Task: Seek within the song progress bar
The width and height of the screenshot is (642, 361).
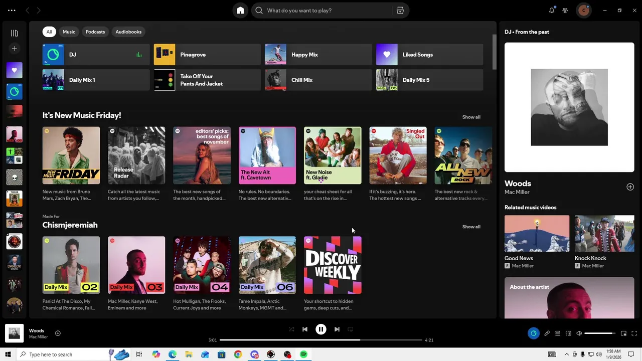Action: click(321, 340)
